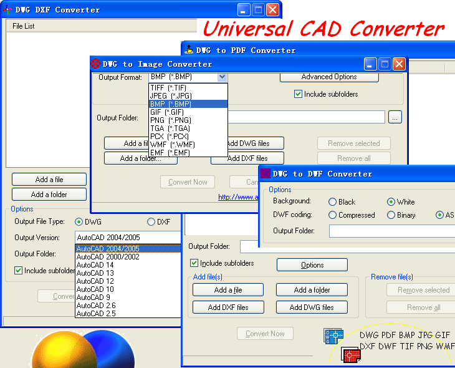Image resolution: width=455 pixels, height=368 pixels.
Task: Browse output folder with ellipsis button
Action: [x=395, y=117]
